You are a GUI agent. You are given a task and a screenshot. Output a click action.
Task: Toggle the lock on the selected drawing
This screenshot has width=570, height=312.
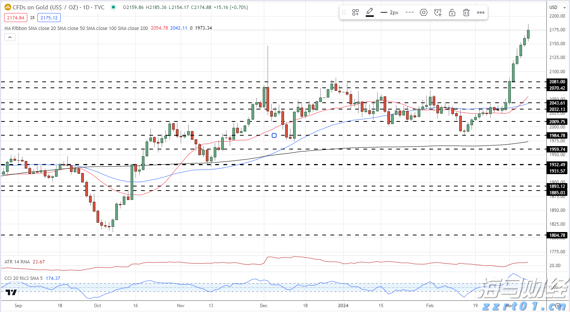point(452,12)
